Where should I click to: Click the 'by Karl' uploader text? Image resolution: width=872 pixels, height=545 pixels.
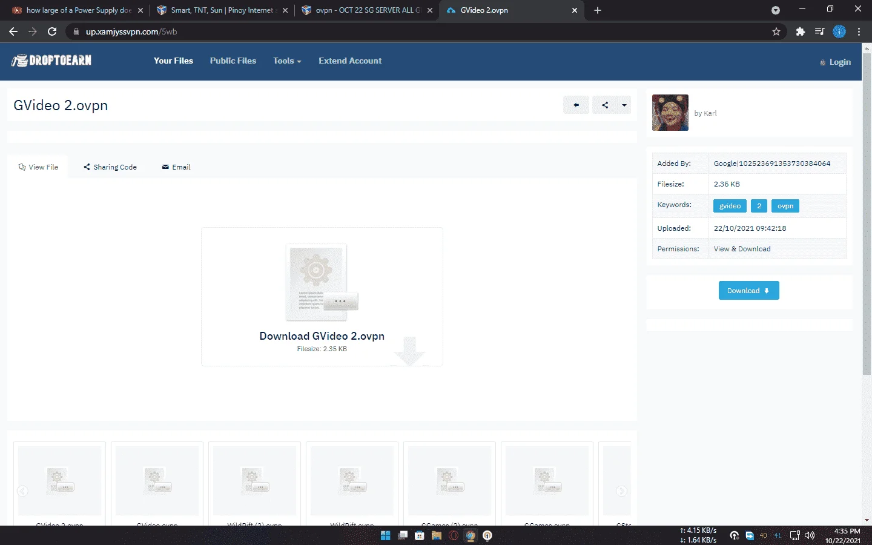point(705,113)
